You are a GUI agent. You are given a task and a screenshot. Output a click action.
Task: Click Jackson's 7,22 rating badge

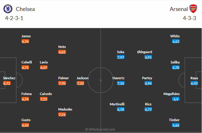point(80,83)
